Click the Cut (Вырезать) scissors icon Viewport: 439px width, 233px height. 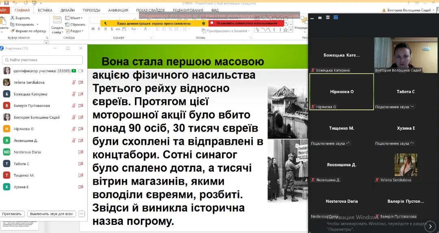12,18
